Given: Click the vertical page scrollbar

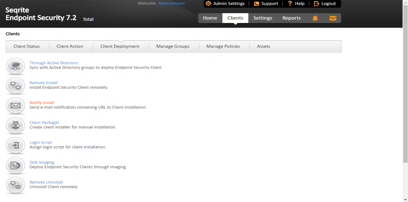Looking at the screenshot, I should tap(405, 83).
